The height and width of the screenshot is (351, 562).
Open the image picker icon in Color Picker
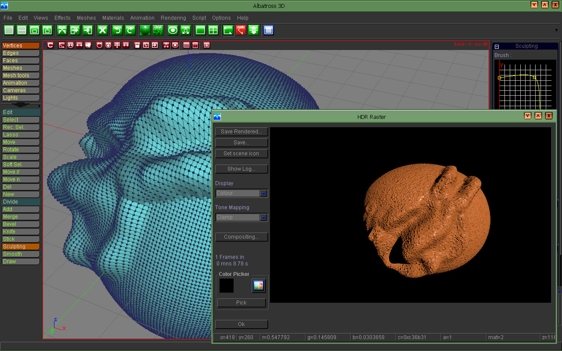pos(258,286)
